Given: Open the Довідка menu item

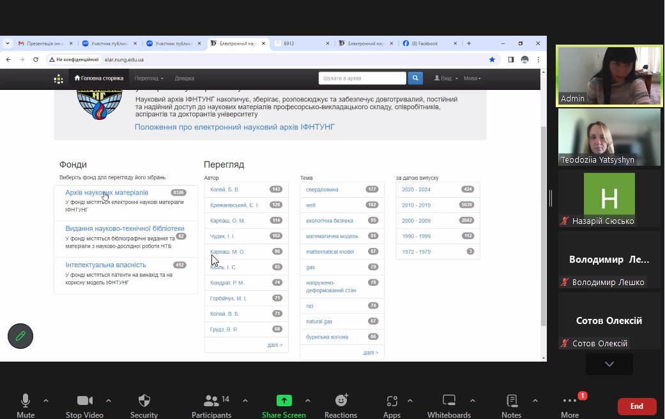Looking at the screenshot, I should point(184,78).
